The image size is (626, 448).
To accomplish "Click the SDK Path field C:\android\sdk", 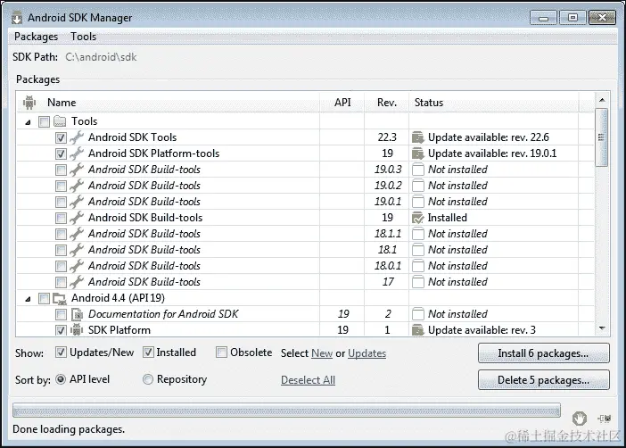I will point(101,57).
